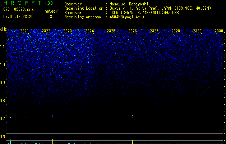226x144 pixels.
Task: Click the 0.7 frequency axis label
Action: point(3,119)
